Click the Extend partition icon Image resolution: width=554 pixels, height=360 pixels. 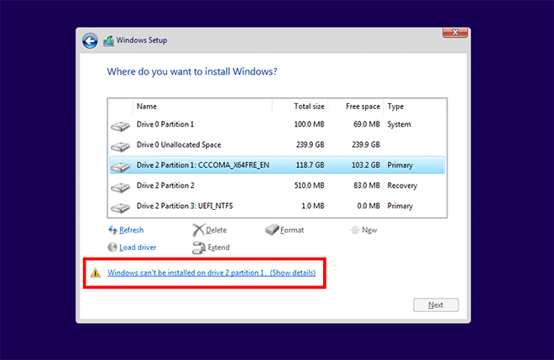tap(199, 248)
